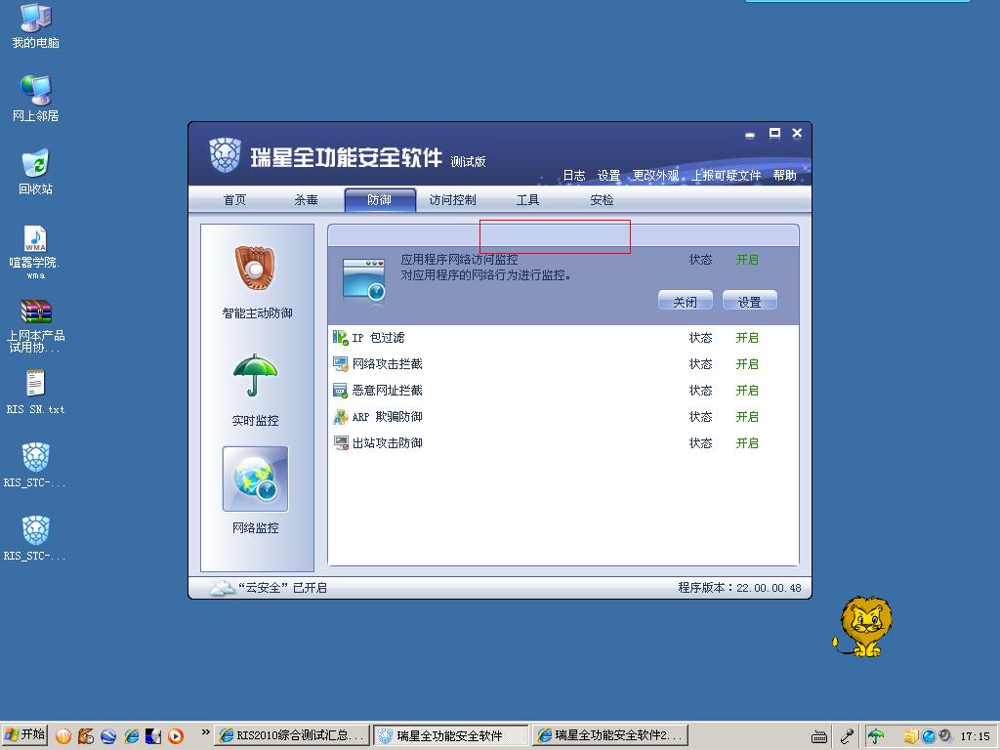1000x750 pixels.
Task: Click the yellow lion desktop mascot
Action: tap(862, 626)
